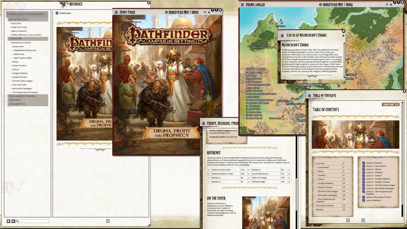
Task: Click the FRONTMATTER tag in Table of Contents
Action: (x=390, y=104)
